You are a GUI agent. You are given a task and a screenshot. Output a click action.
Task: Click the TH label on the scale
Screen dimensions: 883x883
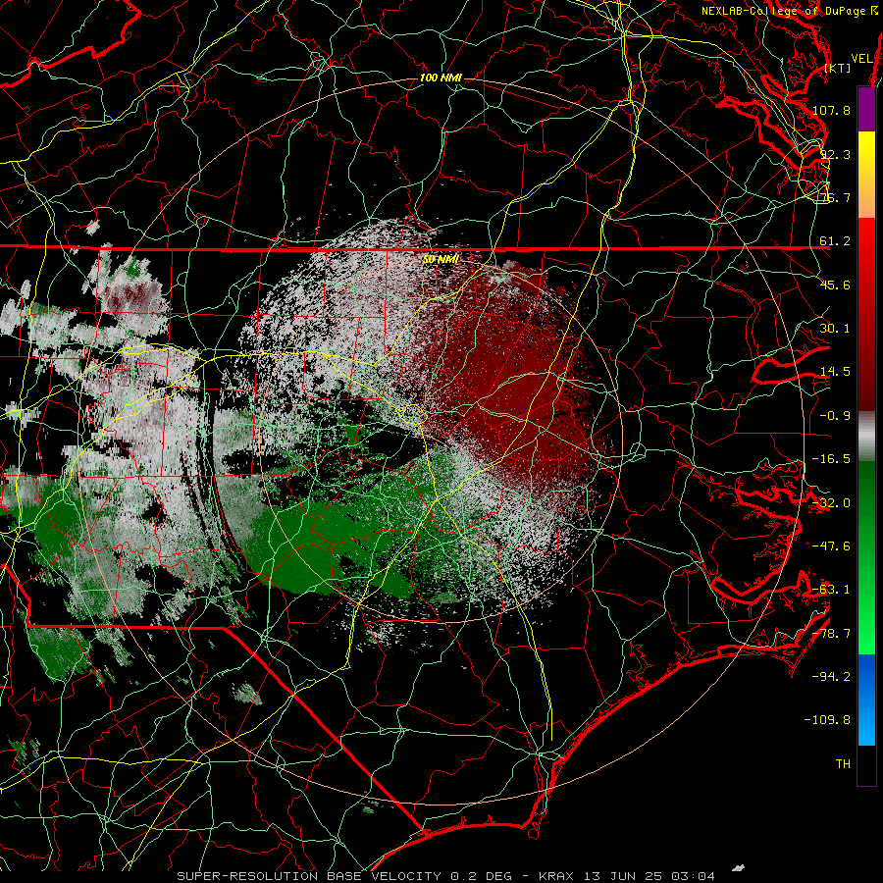843,764
